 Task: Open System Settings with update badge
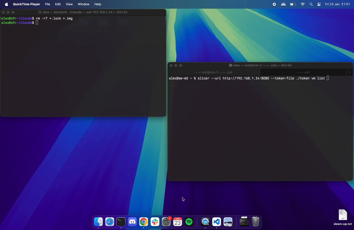(x=166, y=222)
